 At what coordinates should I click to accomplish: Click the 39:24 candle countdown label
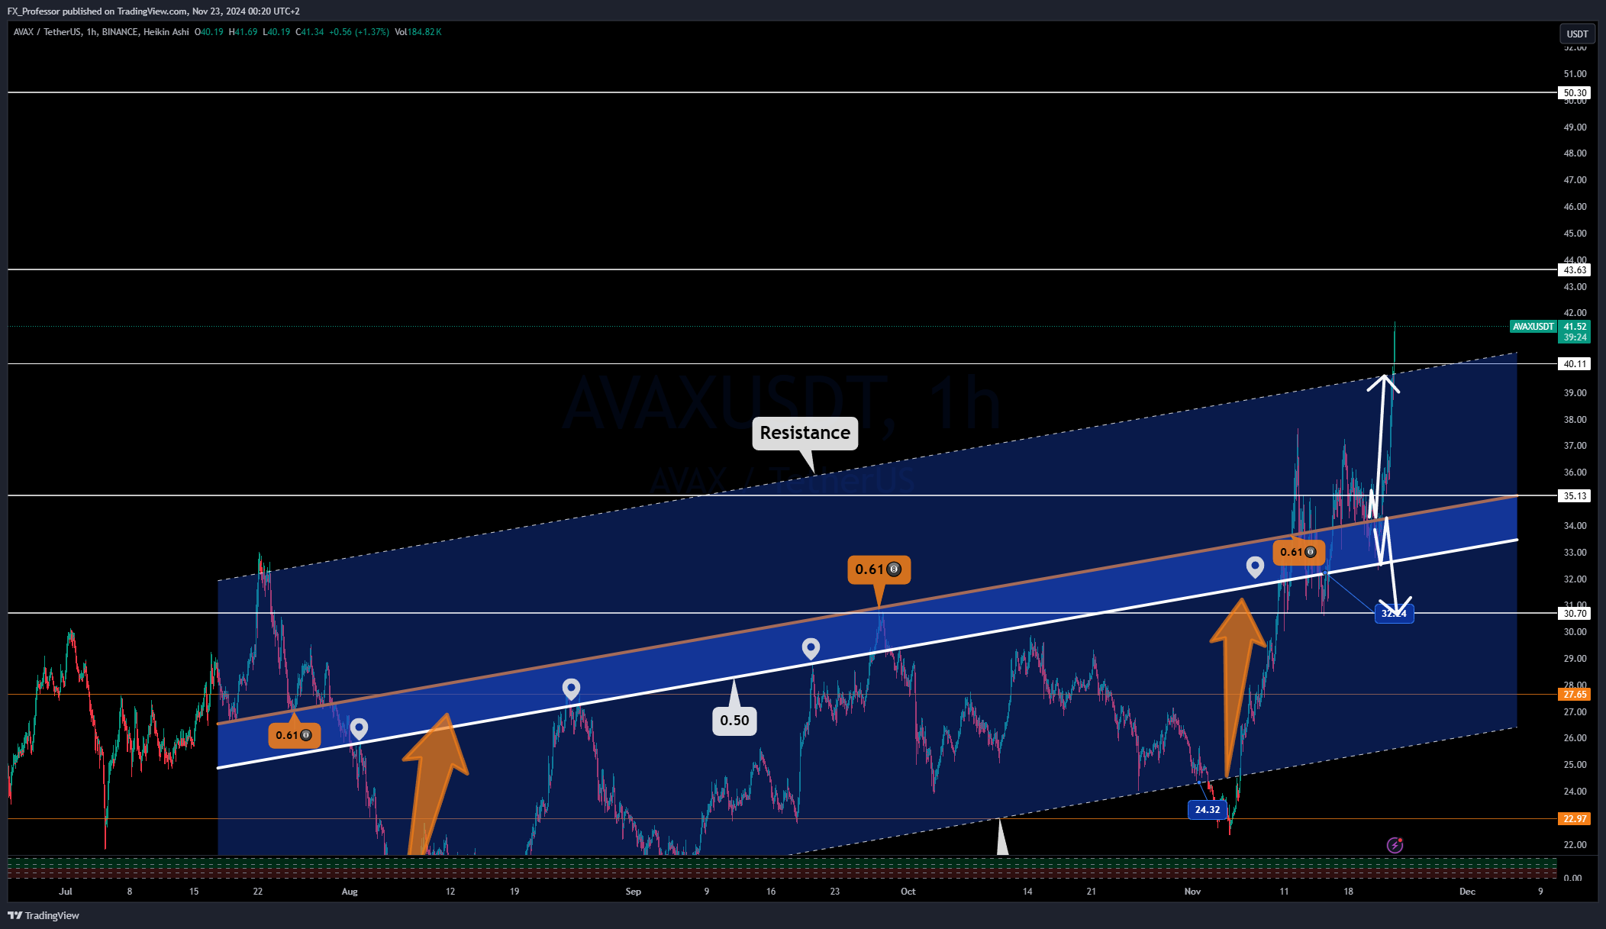point(1574,337)
